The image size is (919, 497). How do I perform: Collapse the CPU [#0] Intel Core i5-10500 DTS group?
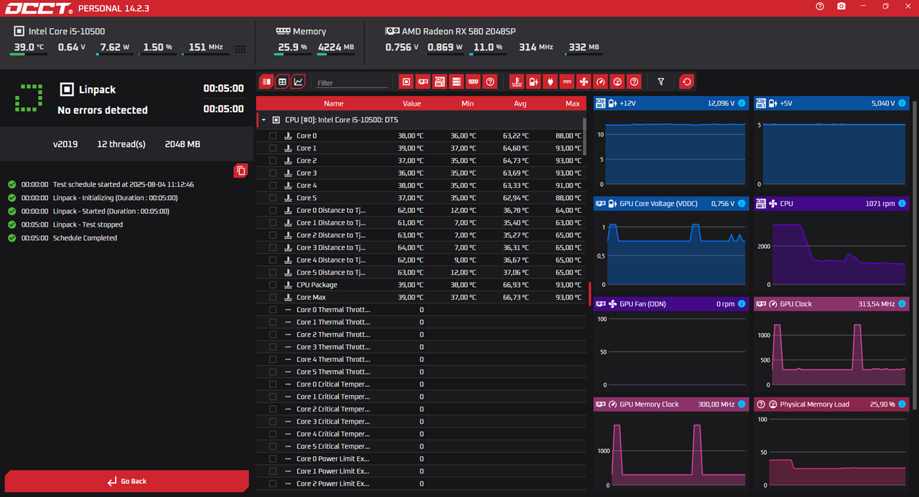(264, 120)
